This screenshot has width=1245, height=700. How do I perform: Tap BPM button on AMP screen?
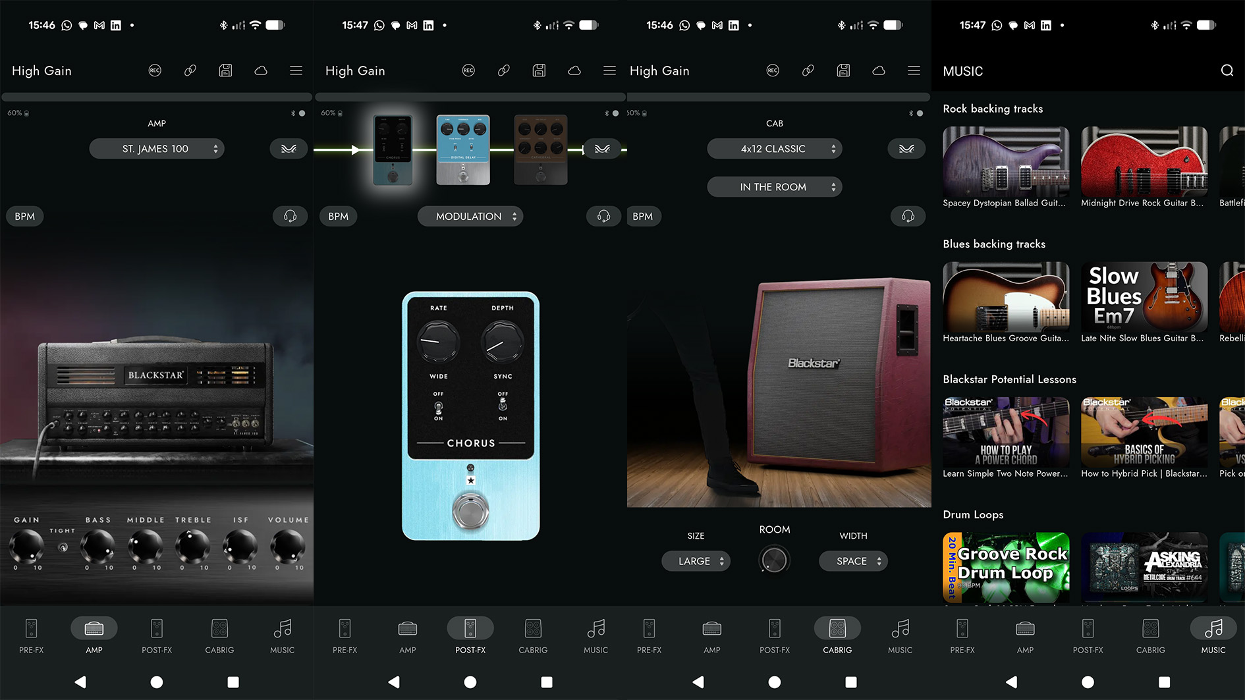25,216
